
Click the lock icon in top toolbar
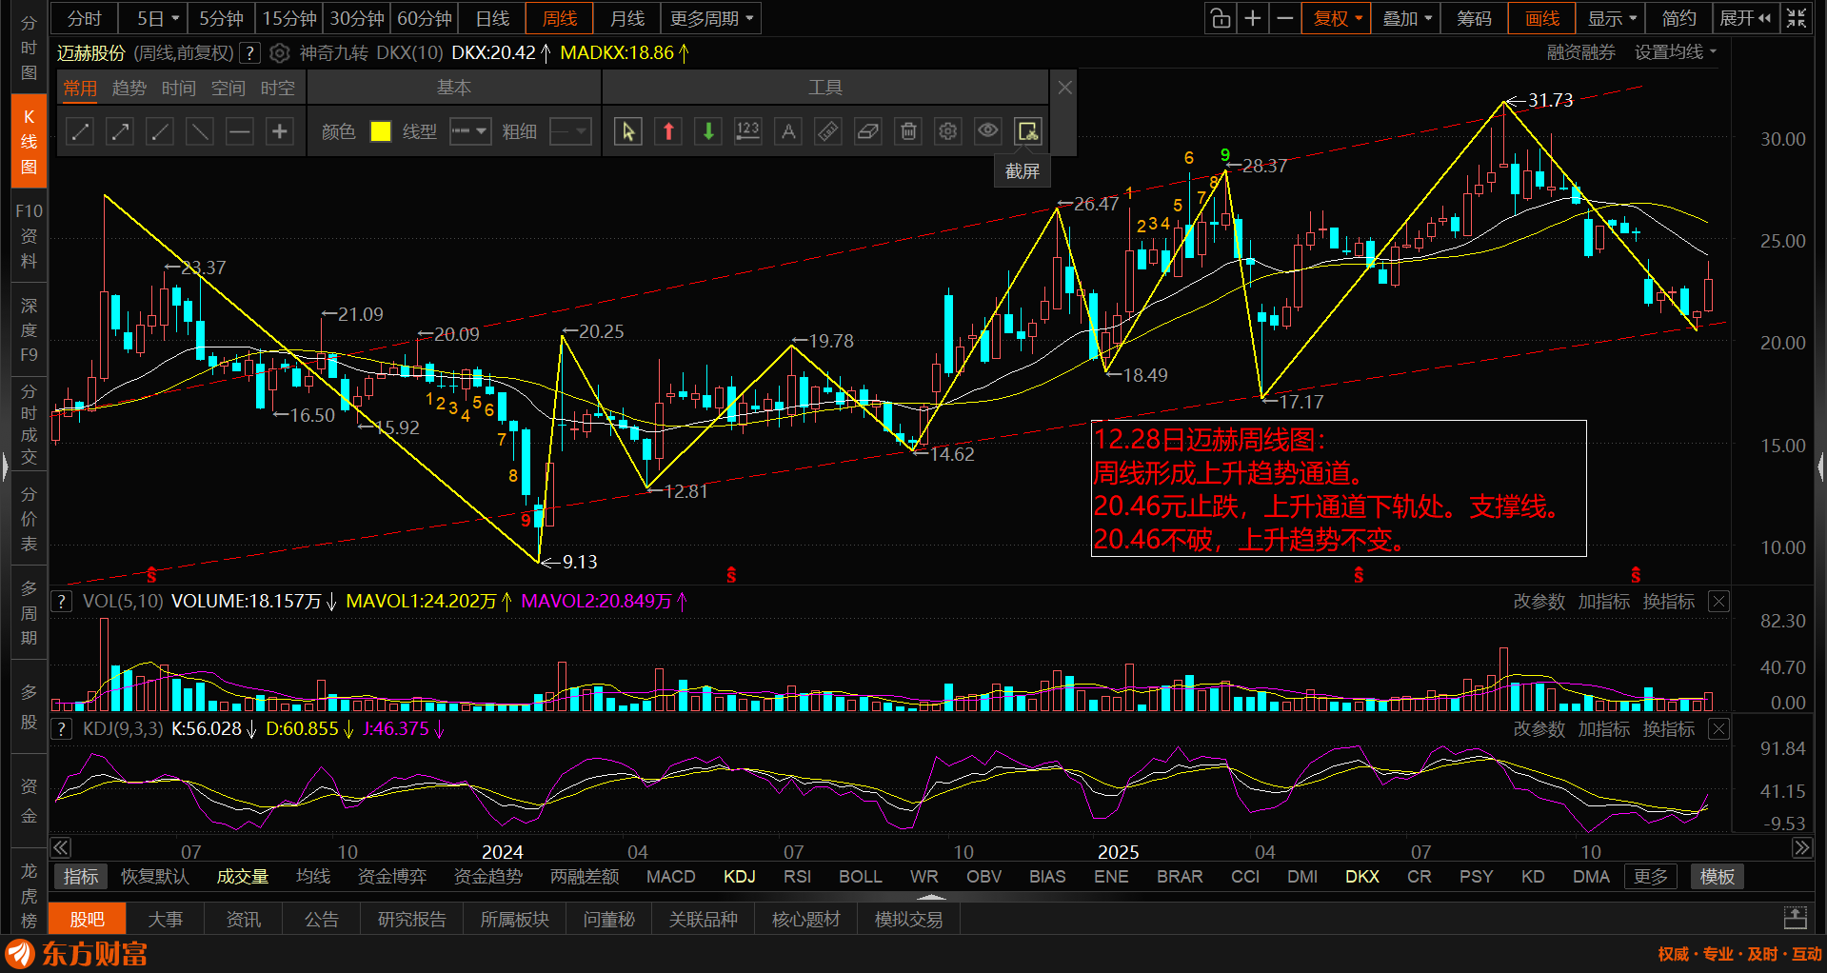click(1220, 18)
